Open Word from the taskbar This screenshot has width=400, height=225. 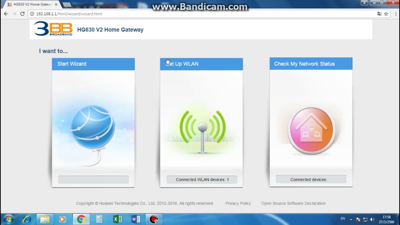[x=136, y=219]
